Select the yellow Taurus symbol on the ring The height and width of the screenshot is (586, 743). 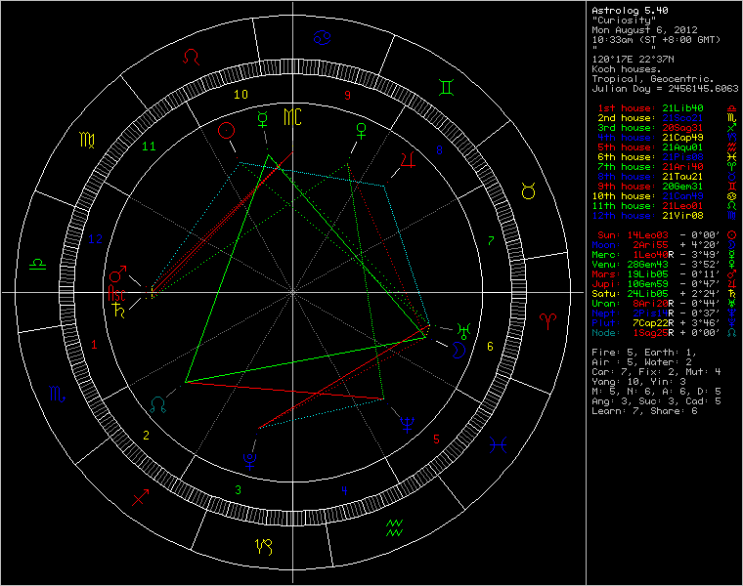[529, 192]
